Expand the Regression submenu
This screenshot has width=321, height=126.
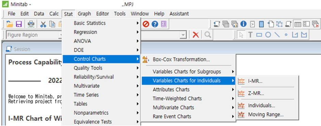101,32
